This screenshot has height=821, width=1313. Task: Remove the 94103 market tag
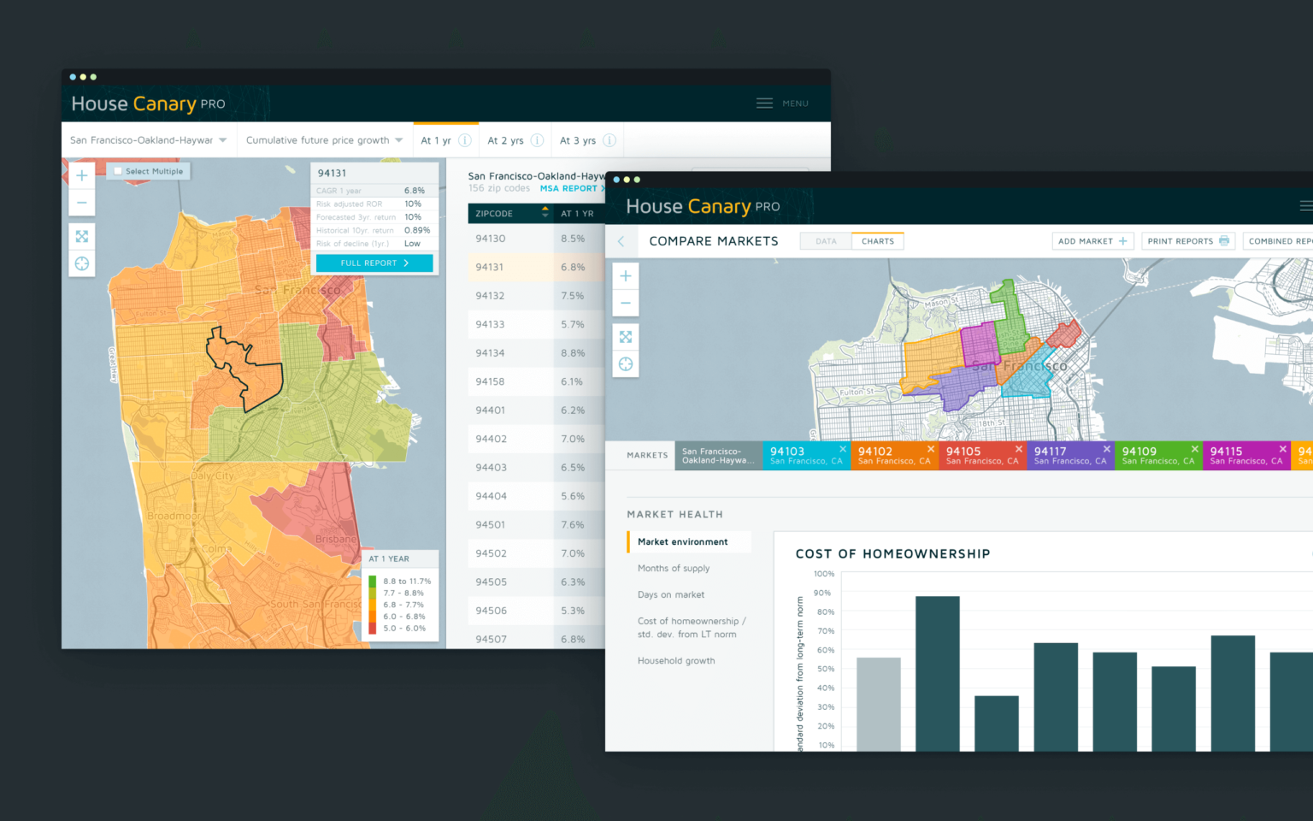(843, 449)
